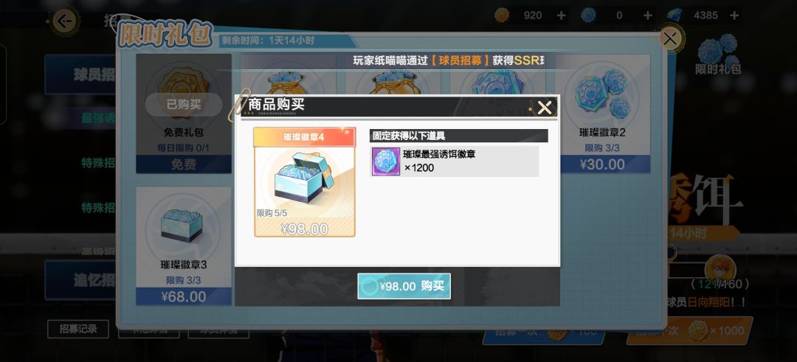Add blue badges via plus next to 0
Image resolution: width=797 pixels, height=362 pixels.
pyautogui.click(x=648, y=15)
